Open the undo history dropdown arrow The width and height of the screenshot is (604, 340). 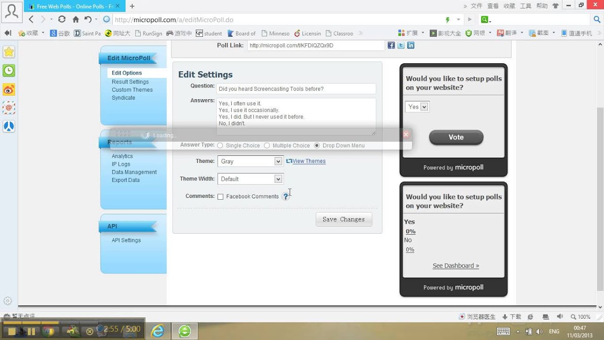[x=96, y=19]
